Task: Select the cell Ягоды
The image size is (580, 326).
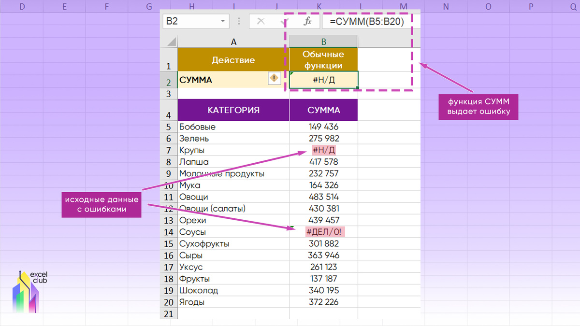Action: 233,302
